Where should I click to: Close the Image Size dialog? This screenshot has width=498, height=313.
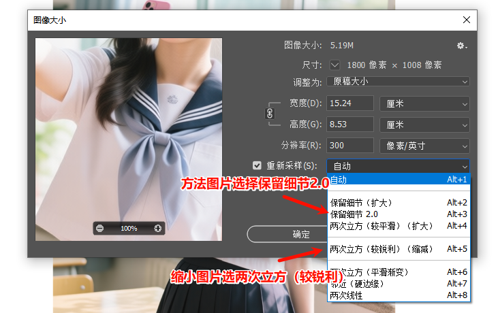pyautogui.click(x=466, y=20)
